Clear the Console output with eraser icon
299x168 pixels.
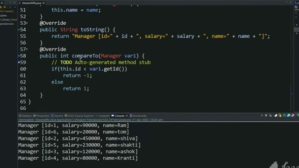click(x=276, y=115)
